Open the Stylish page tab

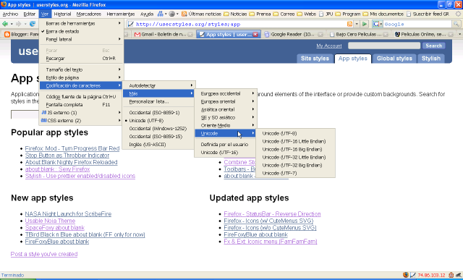tap(431, 59)
